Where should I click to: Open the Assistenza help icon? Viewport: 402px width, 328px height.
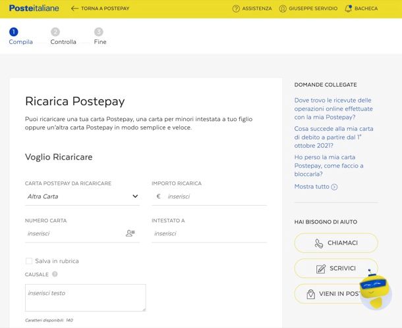tap(236, 9)
